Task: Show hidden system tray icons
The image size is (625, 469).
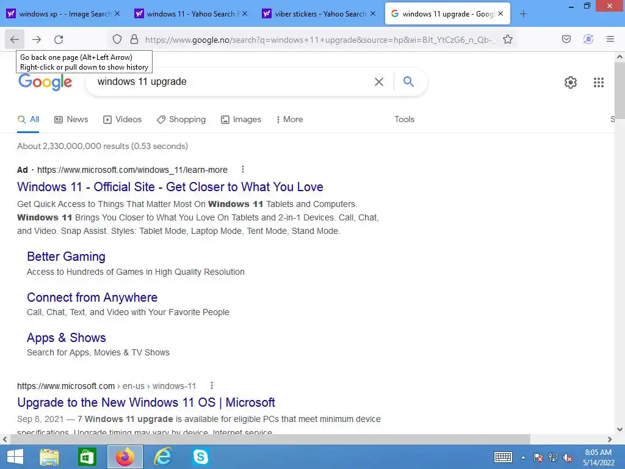Action: click(523, 457)
